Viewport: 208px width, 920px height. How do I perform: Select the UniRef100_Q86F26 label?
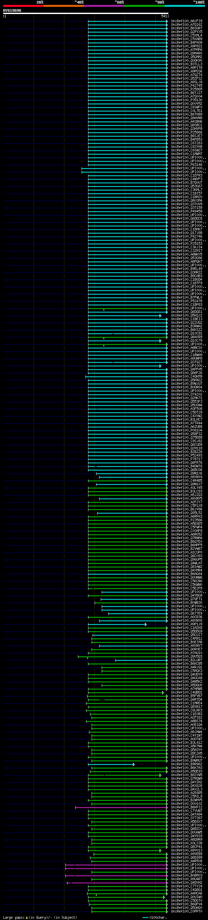click(187, 373)
